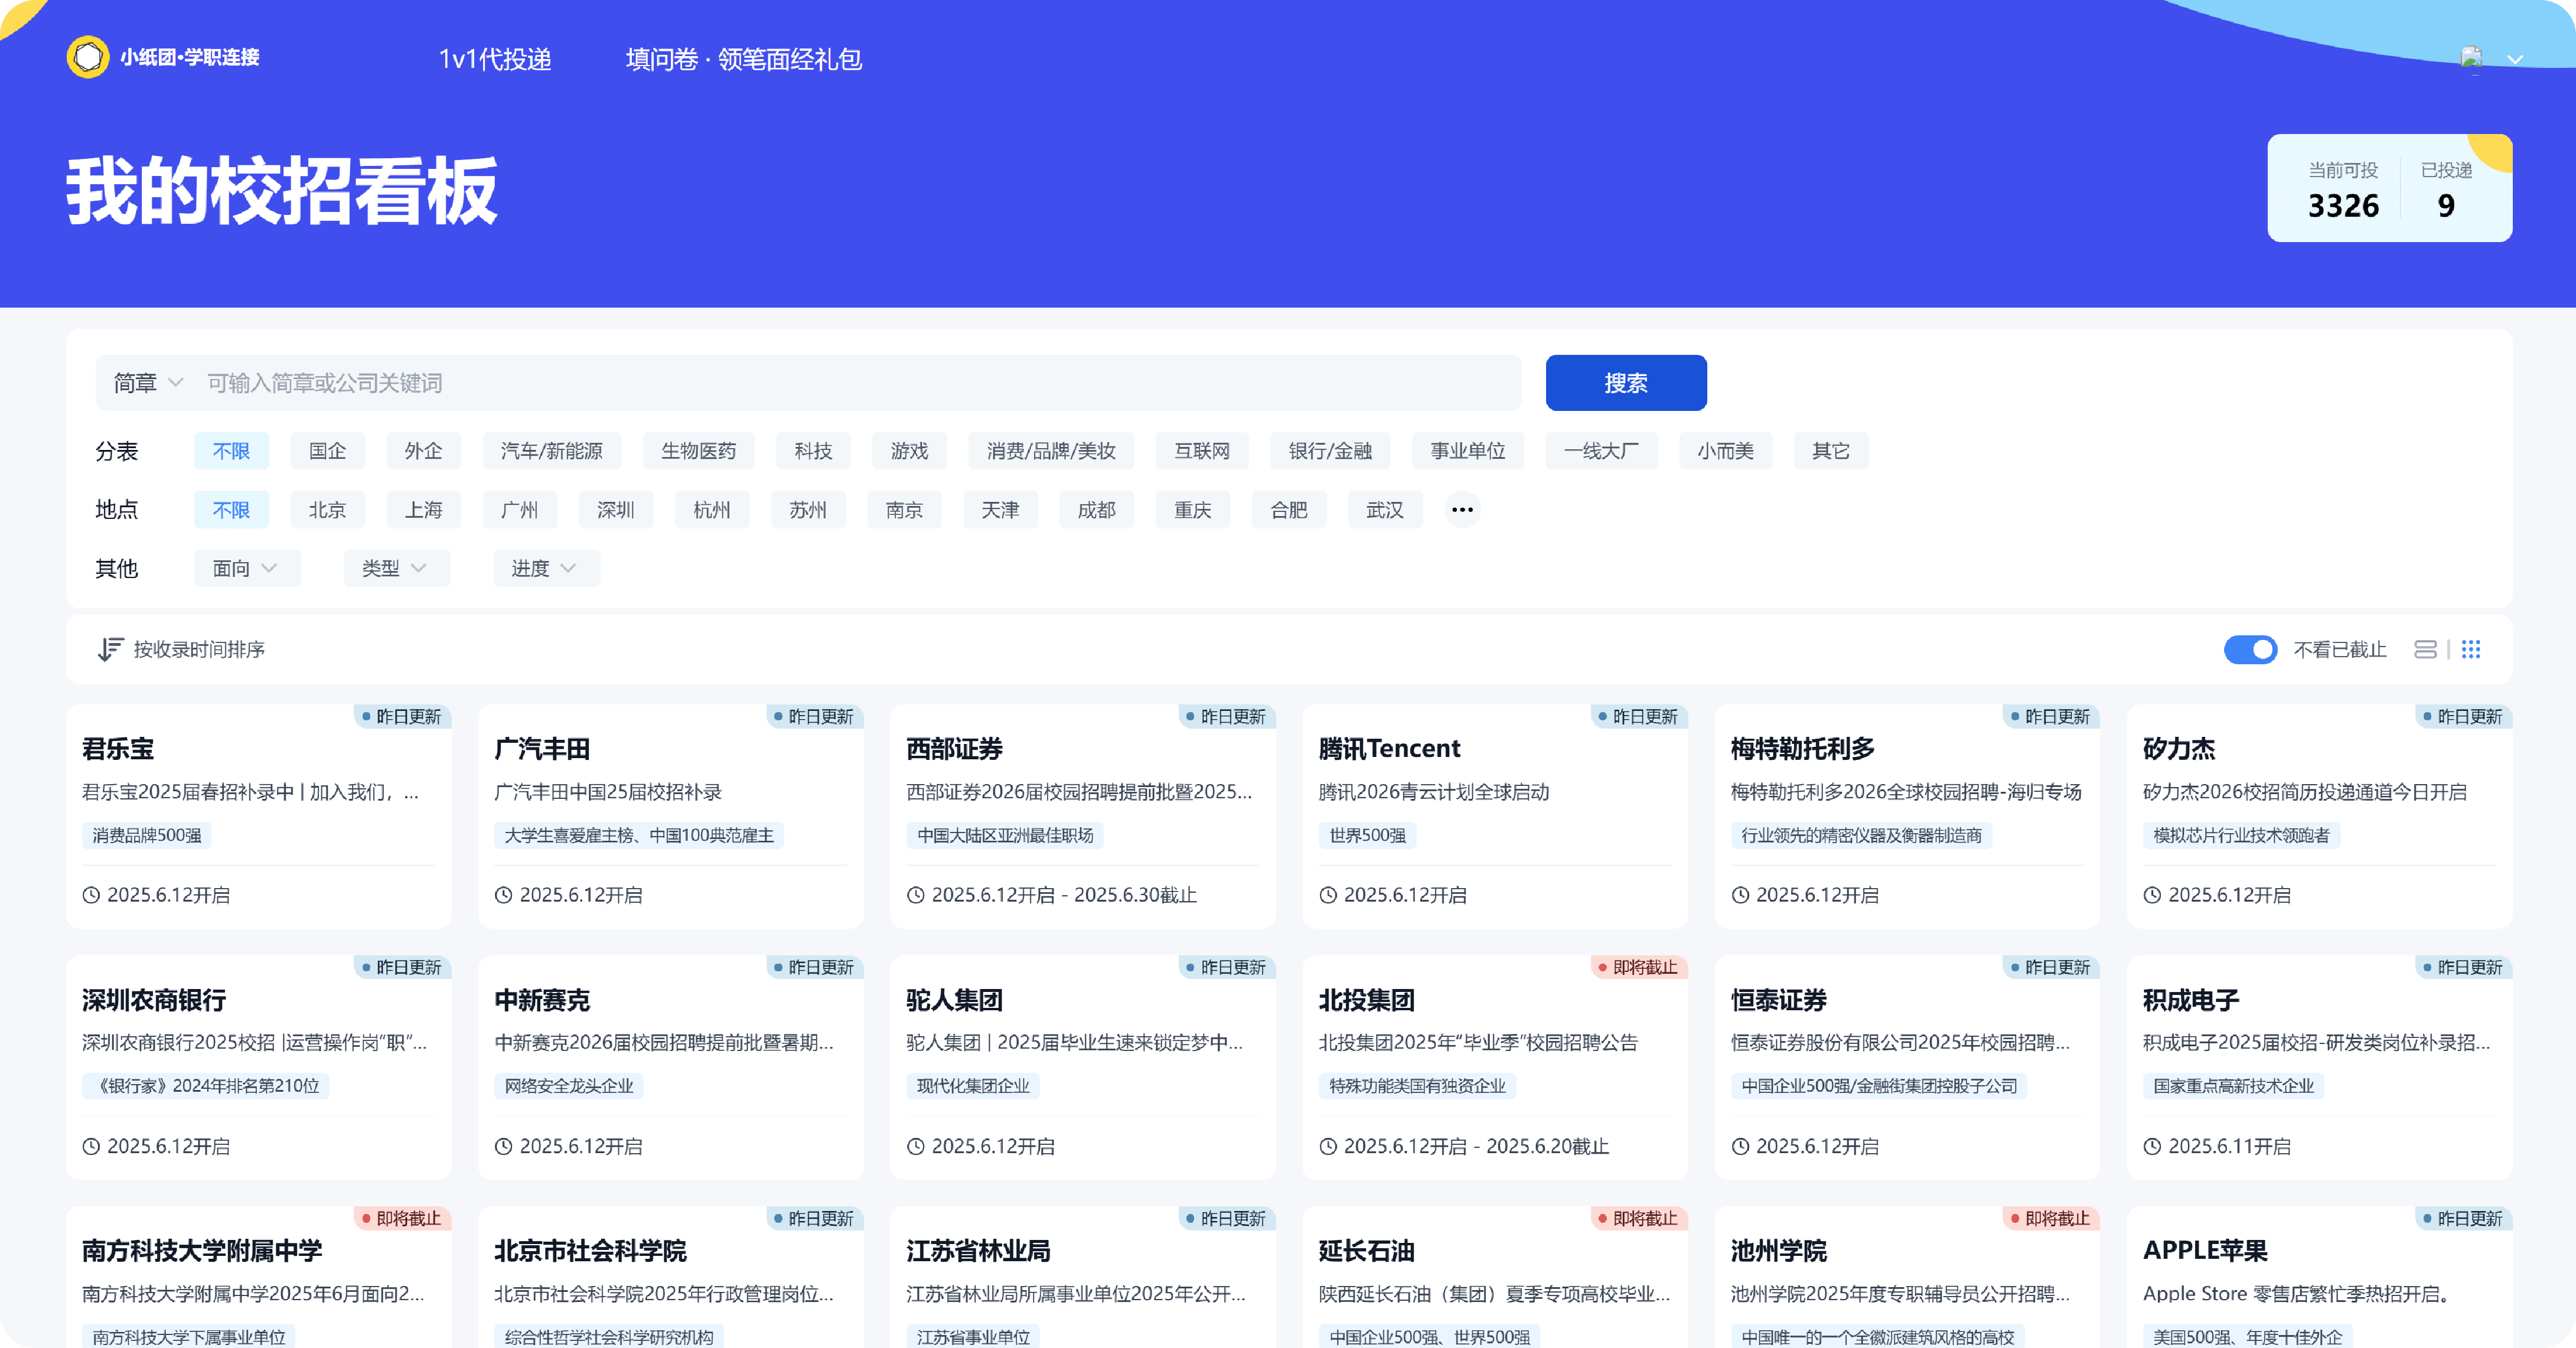The image size is (2576, 1348).
Task: Filter by 消费/品牌/美妆 category
Action: coord(1050,451)
